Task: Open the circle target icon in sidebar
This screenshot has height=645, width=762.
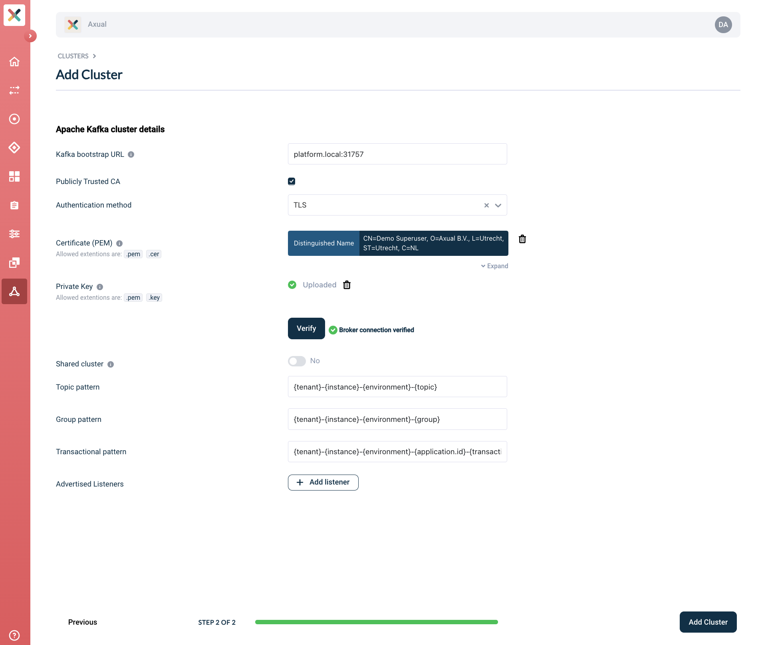Action: click(14, 119)
